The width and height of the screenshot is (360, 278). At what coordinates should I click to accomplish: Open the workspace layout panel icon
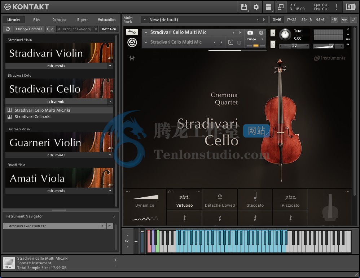[x=268, y=7]
